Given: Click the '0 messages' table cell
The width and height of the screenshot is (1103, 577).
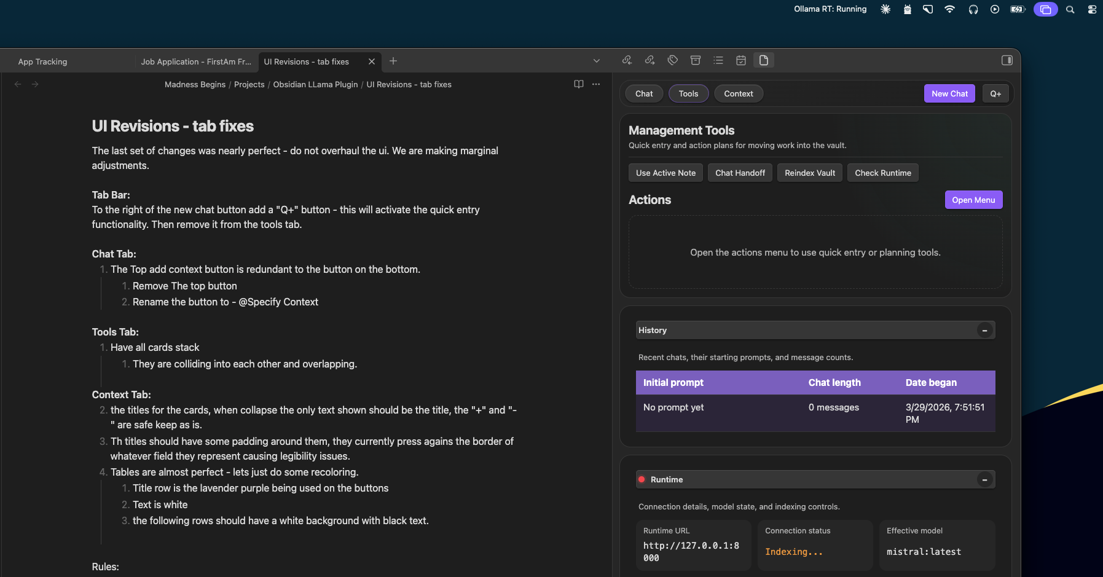Looking at the screenshot, I should pyautogui.click(x=833, y=407).
